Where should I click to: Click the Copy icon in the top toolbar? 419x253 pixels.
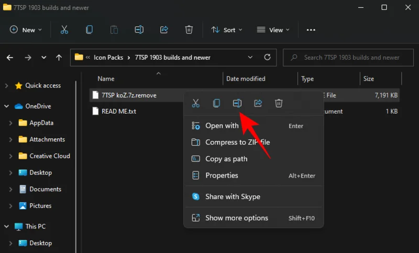(x=89, y=30)
